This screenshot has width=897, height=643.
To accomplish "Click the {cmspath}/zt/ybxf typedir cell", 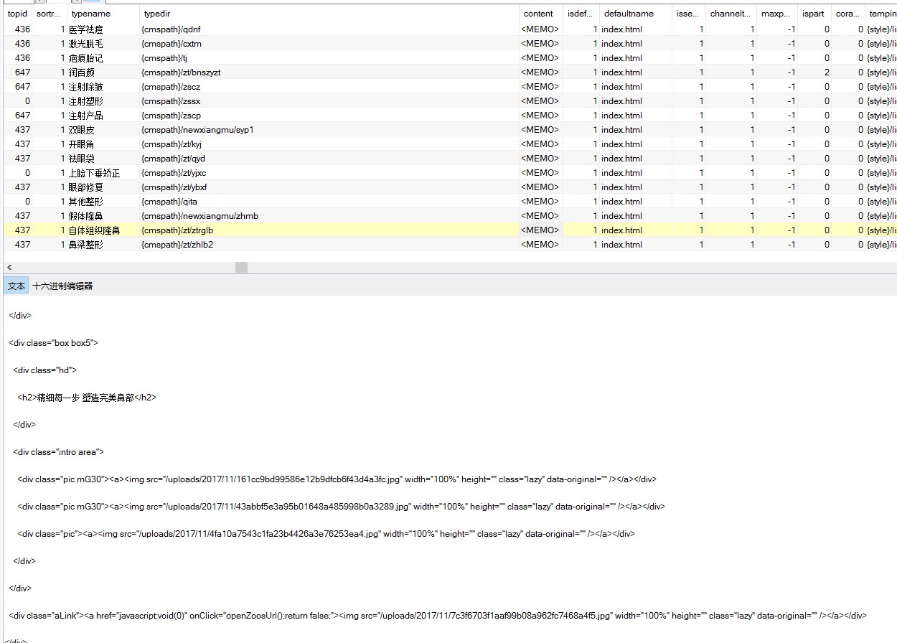I will click(x=329, y=187).
